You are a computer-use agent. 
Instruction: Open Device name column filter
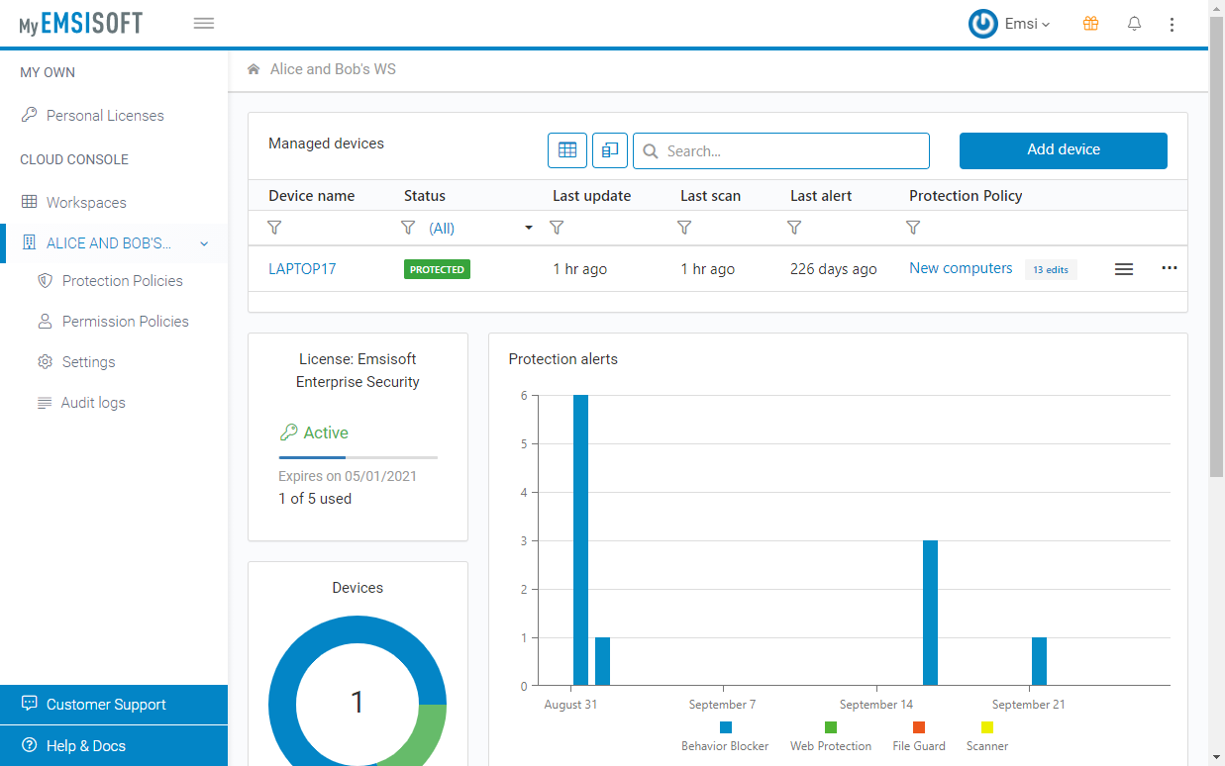[x=275, y=228]
